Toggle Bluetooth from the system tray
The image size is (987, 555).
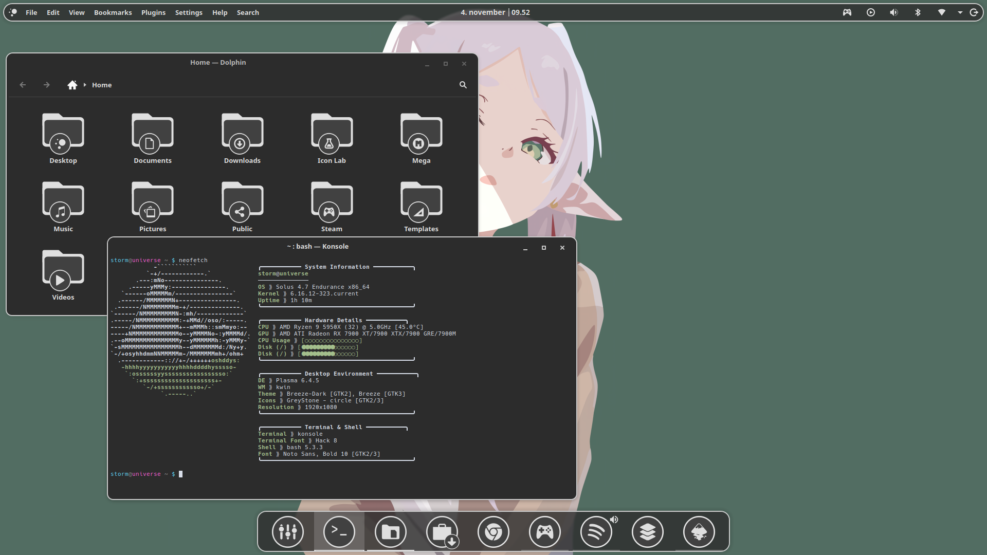coord(918,12)
